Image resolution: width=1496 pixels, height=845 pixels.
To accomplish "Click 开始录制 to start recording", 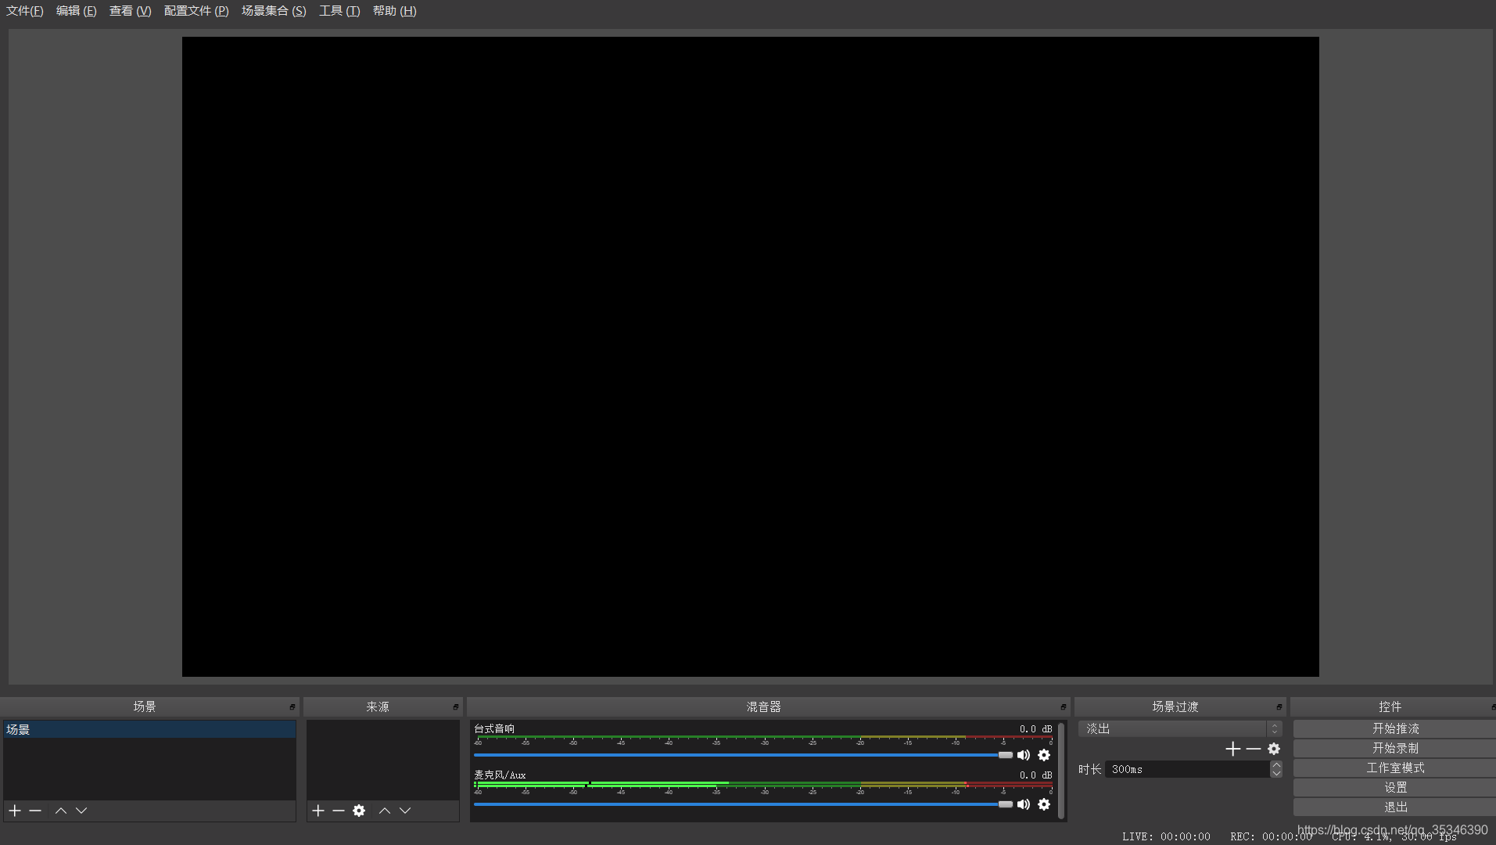I will (1395, 748).
